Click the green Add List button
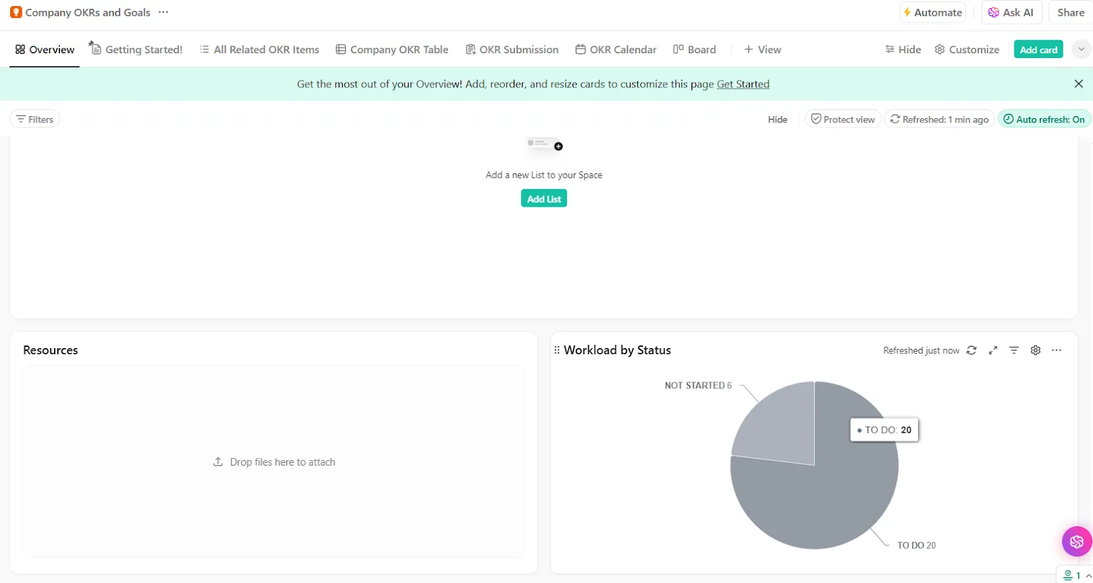Screen dimensions: 1093x583 click(x=544, y=199)
